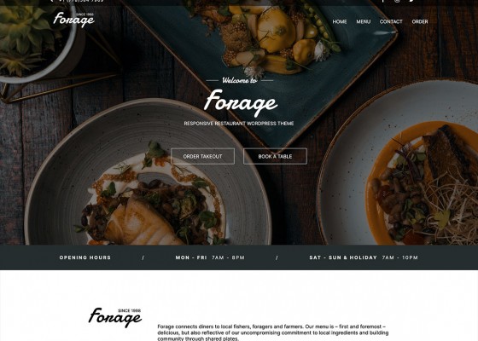This screenshot has width=478, height=341.
Task: Click the SAT - SUN & HOLIDAY hours
Action: (364, 257)
